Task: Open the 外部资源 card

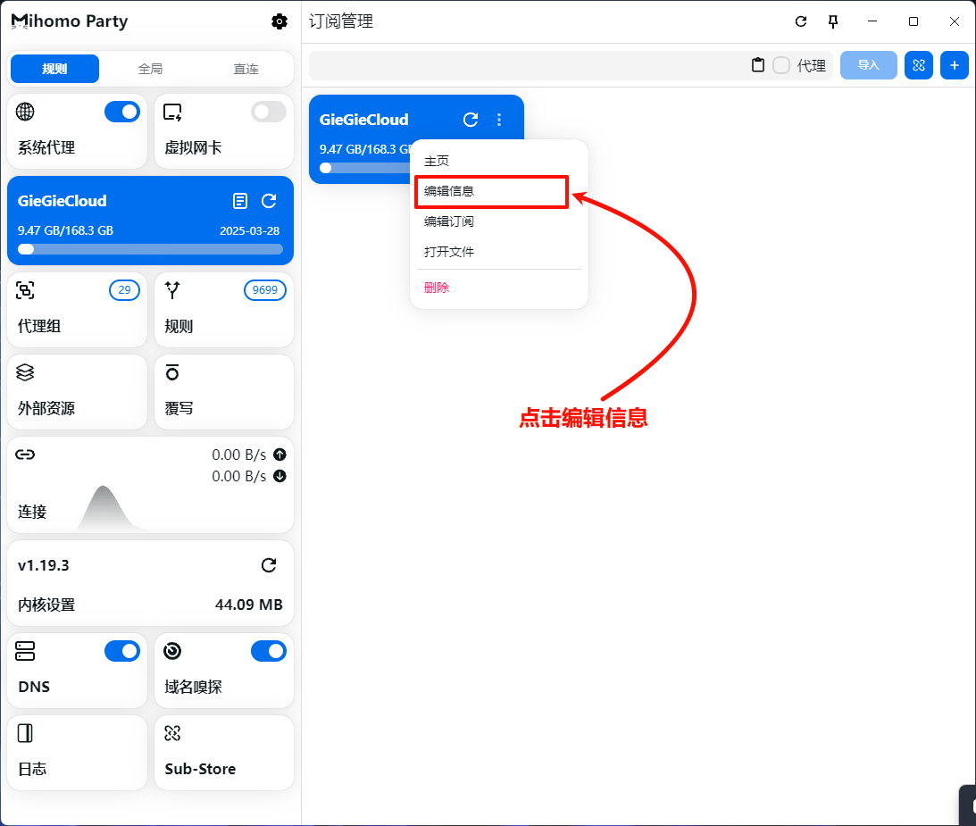Action: pyautogui.click(x=77, y=392)
